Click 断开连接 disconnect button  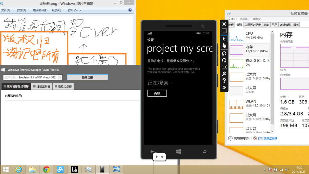(x=87, y=77)
